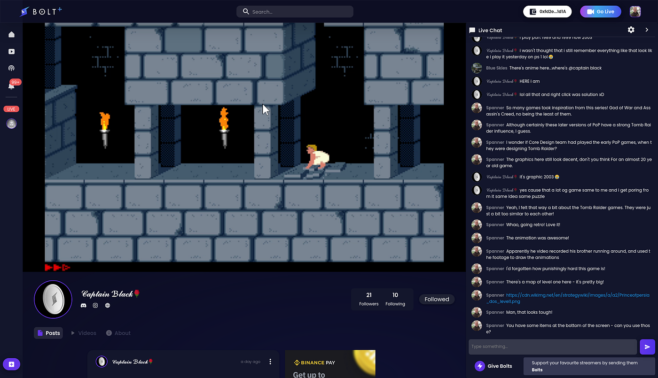Open notifications bell with 99+ badge
The width and height of the screenshot is (658, 378).
click(x=11, y=85)
